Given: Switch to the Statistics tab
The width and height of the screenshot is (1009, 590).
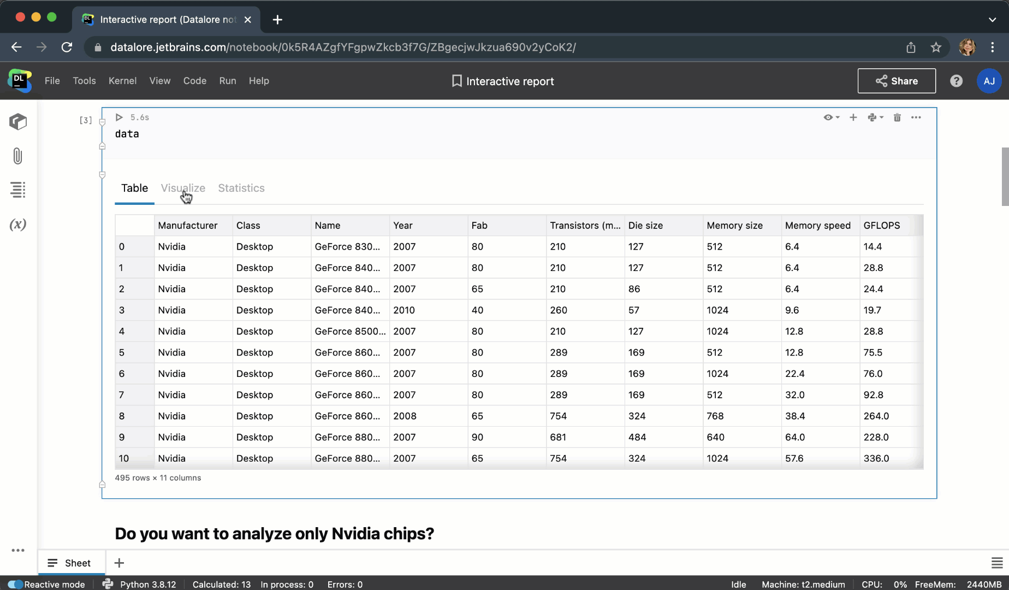Looking at the screenshot, I should (x=241, y=188).
